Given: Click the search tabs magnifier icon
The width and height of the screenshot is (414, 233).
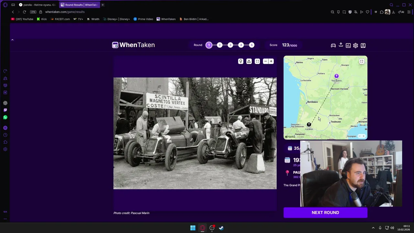Looking at the screenshot, I should [x=391, y=5].
